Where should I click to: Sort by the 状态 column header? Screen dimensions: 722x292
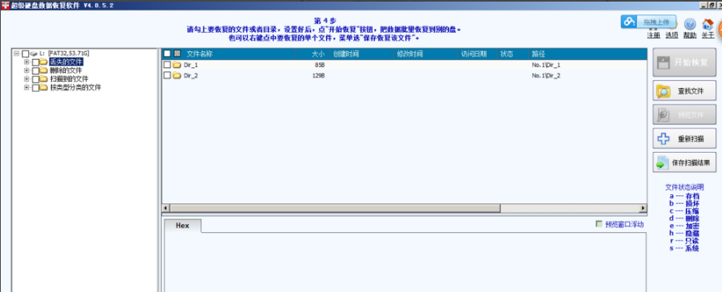507,54
